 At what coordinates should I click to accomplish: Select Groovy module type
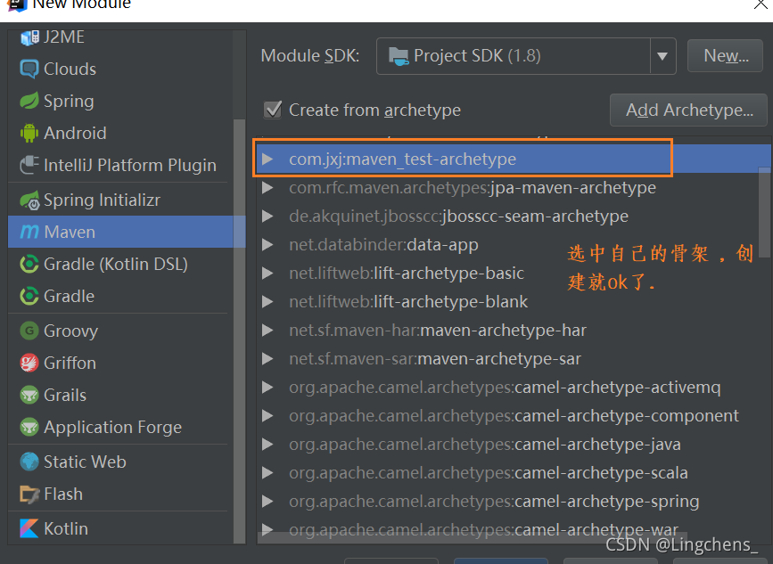coord(120,331)
